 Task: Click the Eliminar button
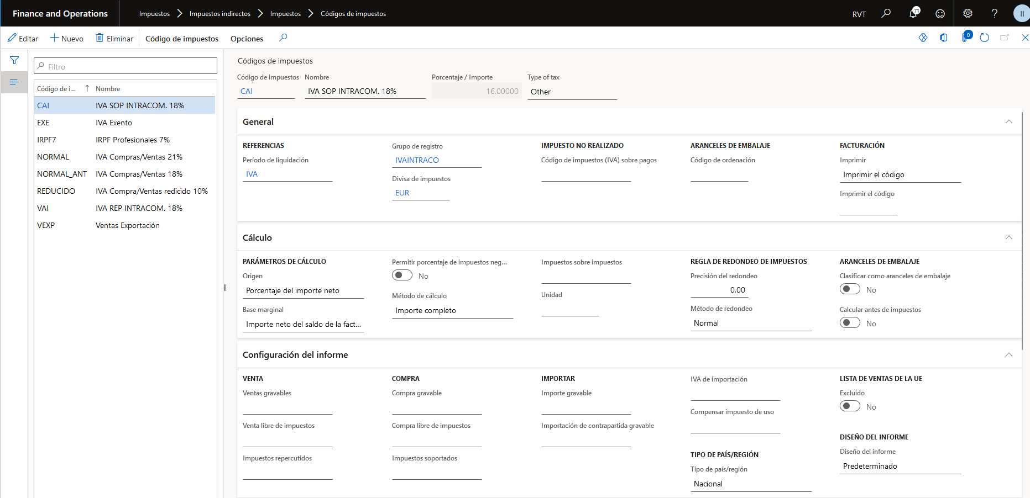coord(114,38)
